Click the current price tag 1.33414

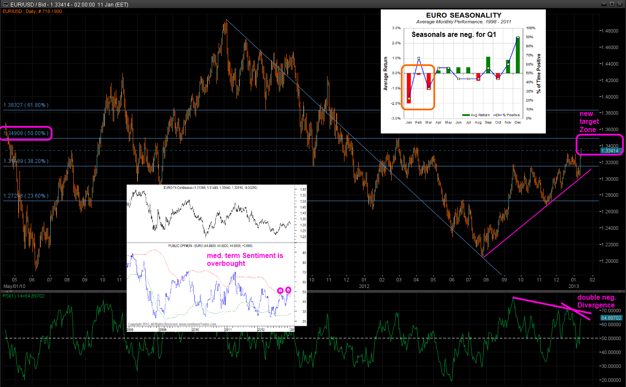tap(611, 151)
